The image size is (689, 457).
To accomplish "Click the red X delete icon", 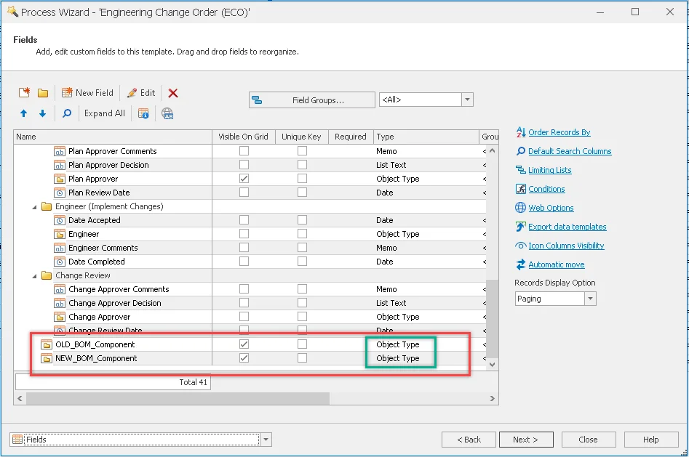I will click(173, 93).
